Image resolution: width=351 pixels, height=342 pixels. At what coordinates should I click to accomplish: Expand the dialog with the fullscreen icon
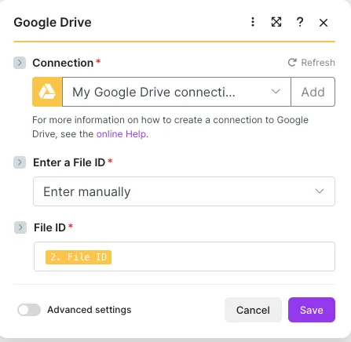tap(276, 22)
